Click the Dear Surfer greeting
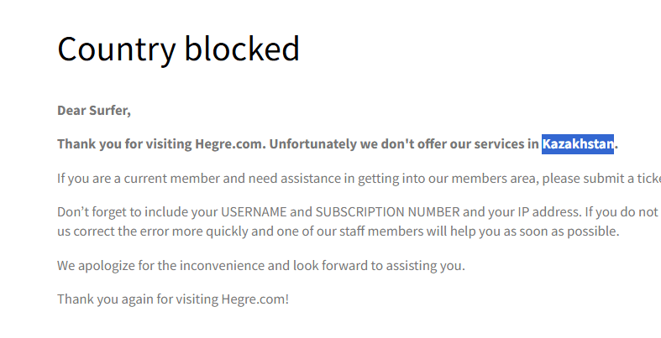661x338 pixels. pyautogui.click(x=94, y=110)
